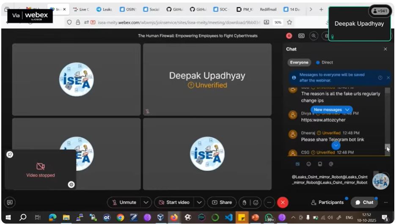The width and height of the screenshot is (396, 224).
Task: Open the emoji reactions icon in meeting controls
Action: [256, 202]
